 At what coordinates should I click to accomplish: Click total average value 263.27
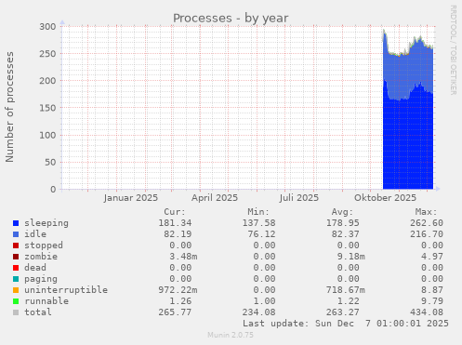tap(343, 312)
